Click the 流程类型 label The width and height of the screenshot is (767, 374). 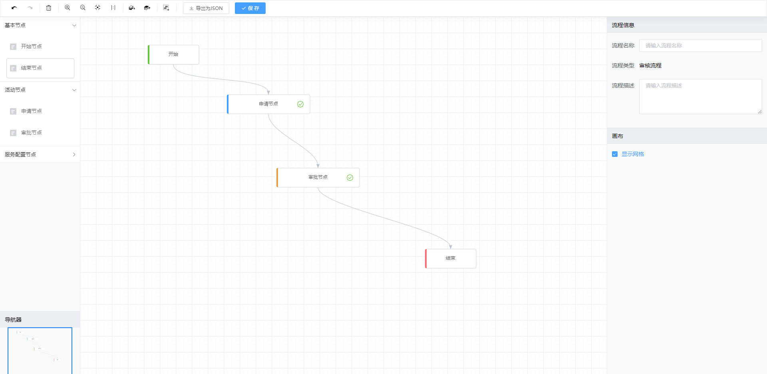coord(623,65)
